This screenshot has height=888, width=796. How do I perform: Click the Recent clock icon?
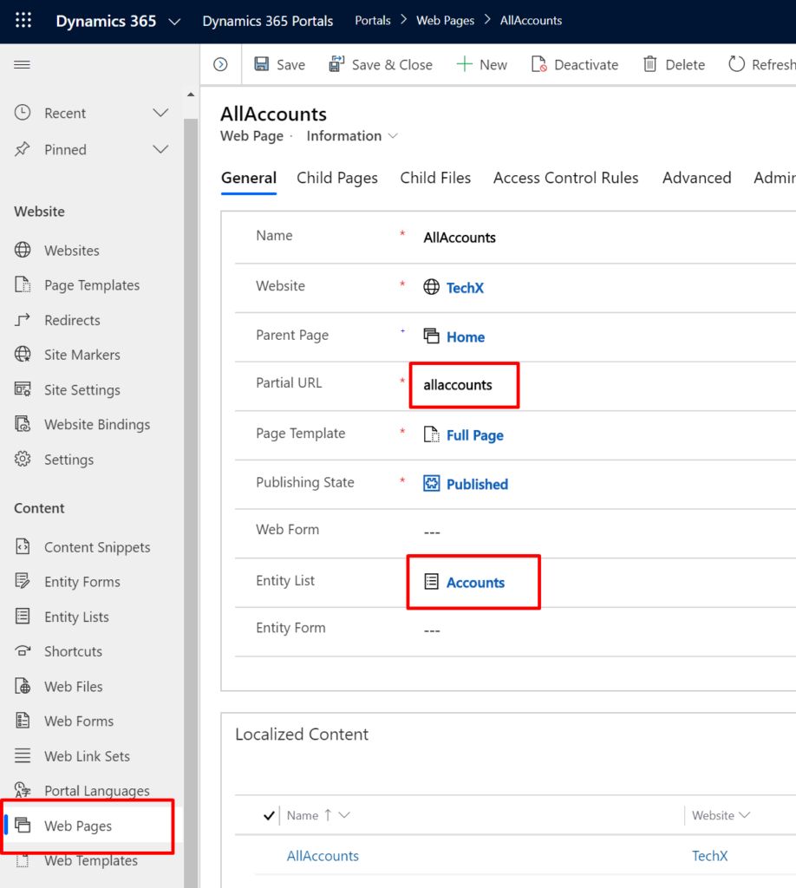coord(23,113)
